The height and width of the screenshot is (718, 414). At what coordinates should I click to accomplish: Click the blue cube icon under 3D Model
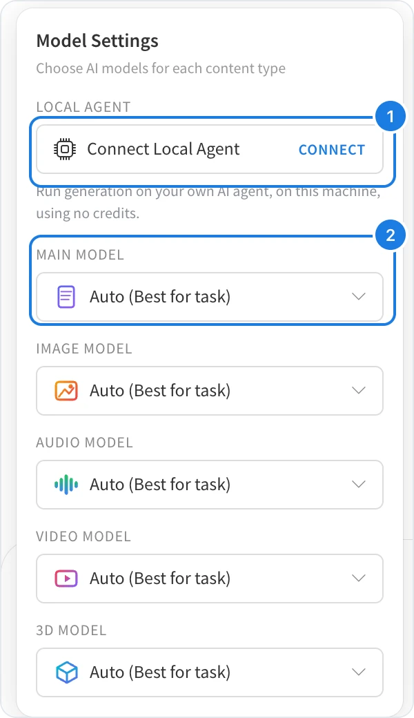[x=66, y=672]
